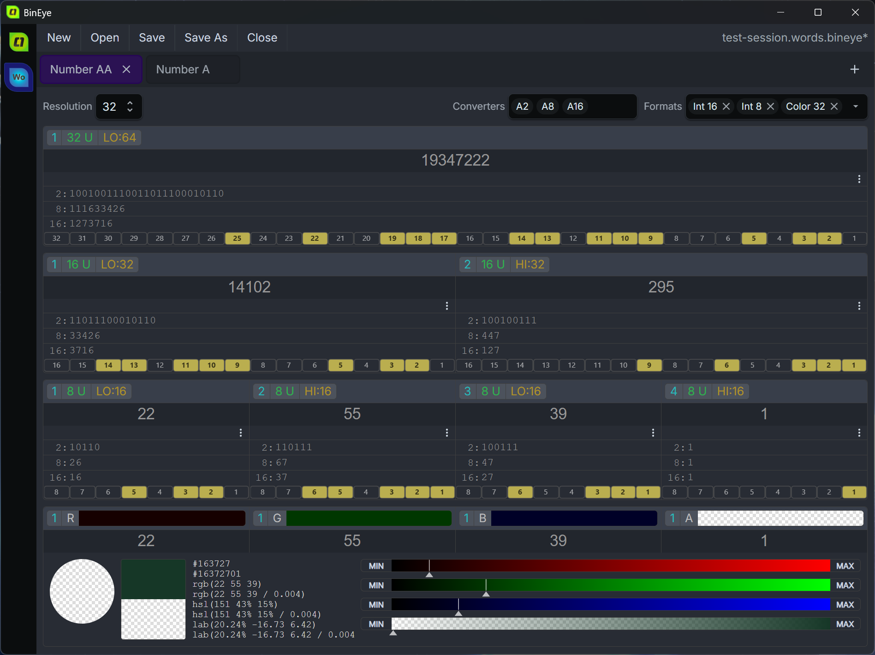Add a new tab with plus icon
Screen dimensions: 875x655
[x=854, y=69]
